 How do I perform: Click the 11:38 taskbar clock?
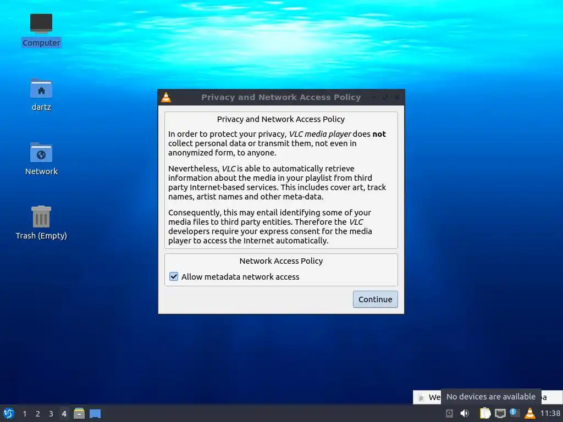(550, 413)
